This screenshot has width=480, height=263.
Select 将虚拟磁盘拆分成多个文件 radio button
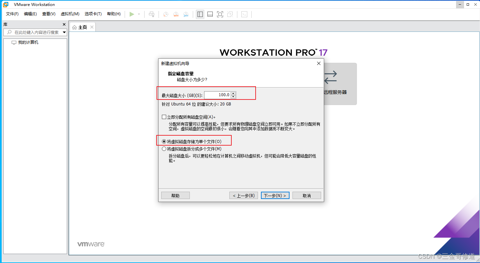pyautogui.click(x=164, y=149)
